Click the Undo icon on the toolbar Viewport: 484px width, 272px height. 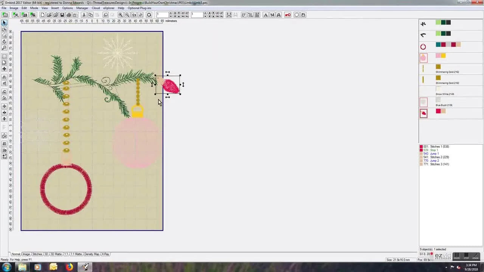[x=106, y=15]
